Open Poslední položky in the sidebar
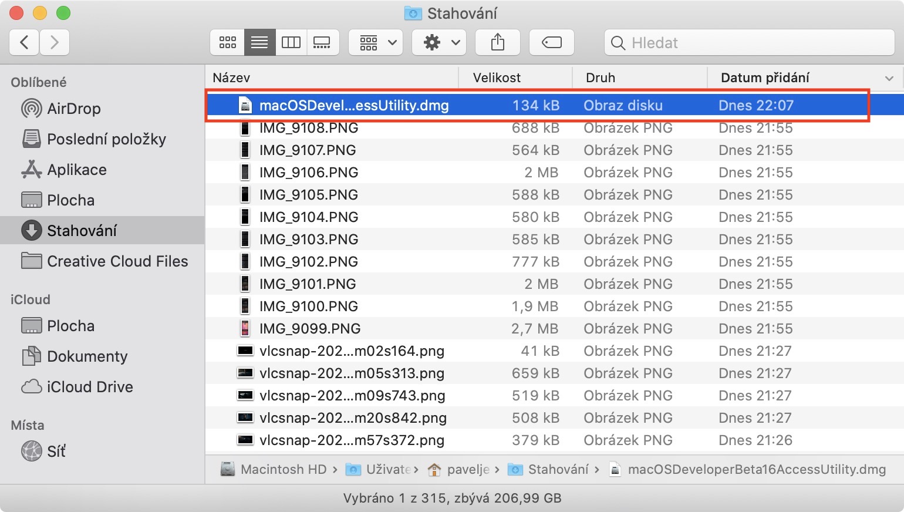This screenshot has width=904, height=512. 102,139
